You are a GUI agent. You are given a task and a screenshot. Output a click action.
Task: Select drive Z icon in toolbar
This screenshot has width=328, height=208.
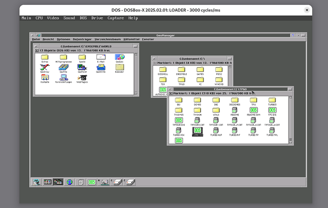tap(129, 182)
